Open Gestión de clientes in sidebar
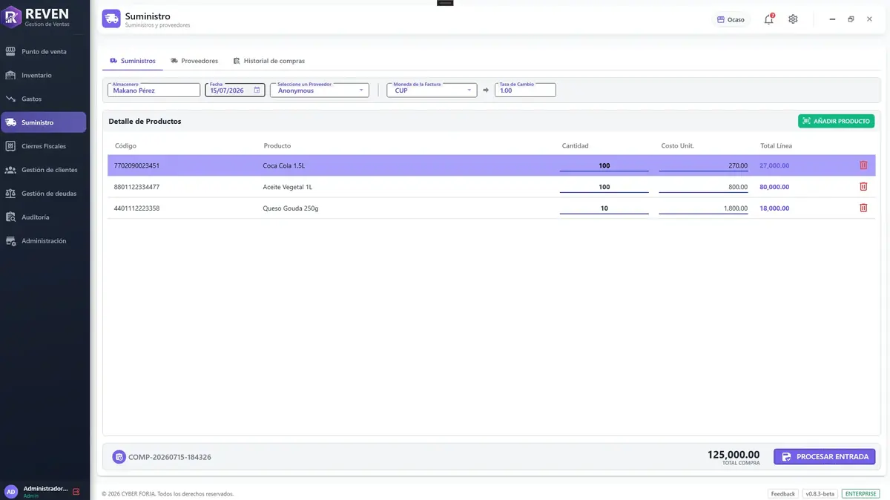 (x=44, y=170)
